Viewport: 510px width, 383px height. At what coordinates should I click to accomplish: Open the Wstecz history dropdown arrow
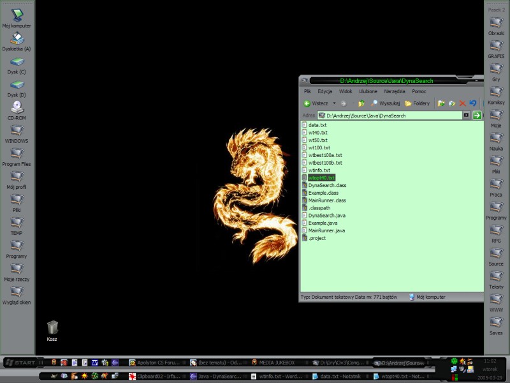point(333,103)
